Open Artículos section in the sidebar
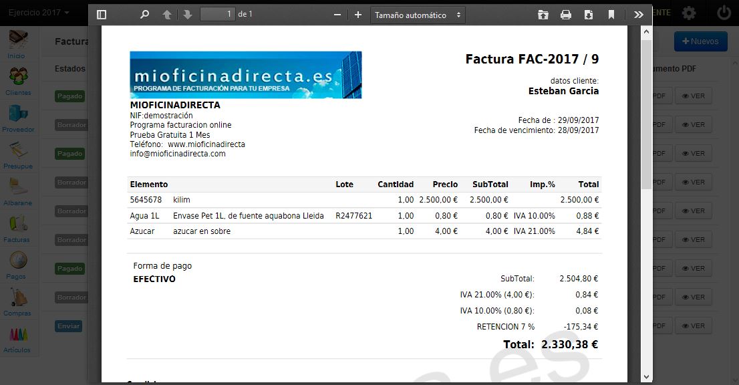Viewport: 739px width, 385px height. [17, 338]
